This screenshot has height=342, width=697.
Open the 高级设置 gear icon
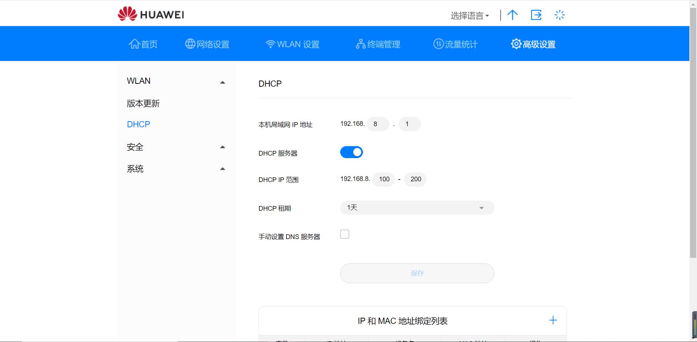coord(516,44)
